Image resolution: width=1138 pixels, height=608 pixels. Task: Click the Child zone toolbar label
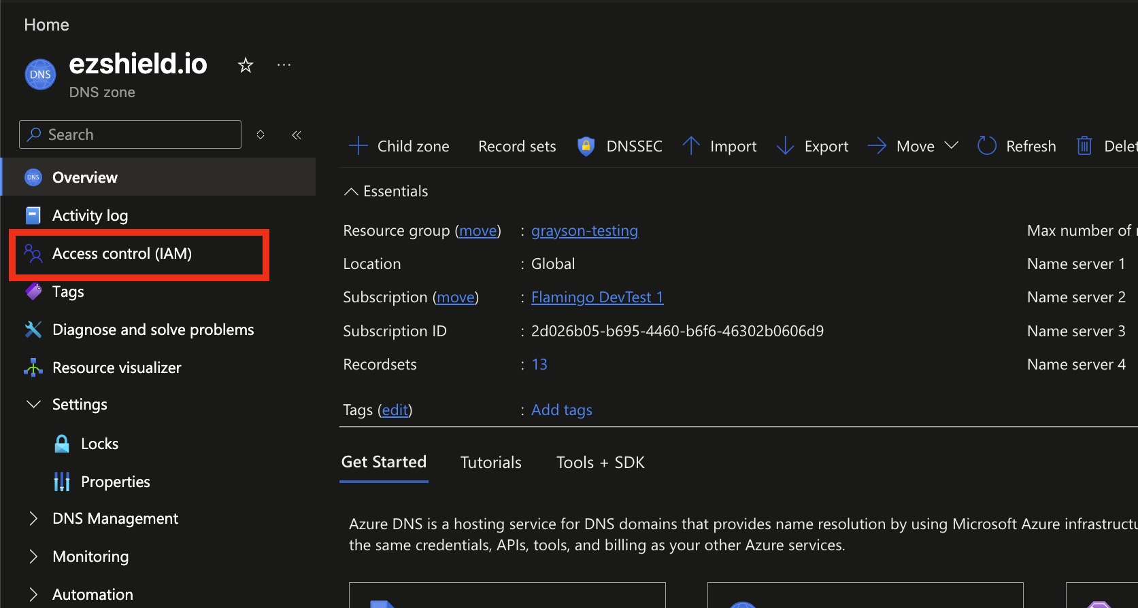[x=413, y=146]
